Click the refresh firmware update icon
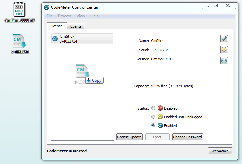This screenshot has height=164, width=242. tap(224, 61)
